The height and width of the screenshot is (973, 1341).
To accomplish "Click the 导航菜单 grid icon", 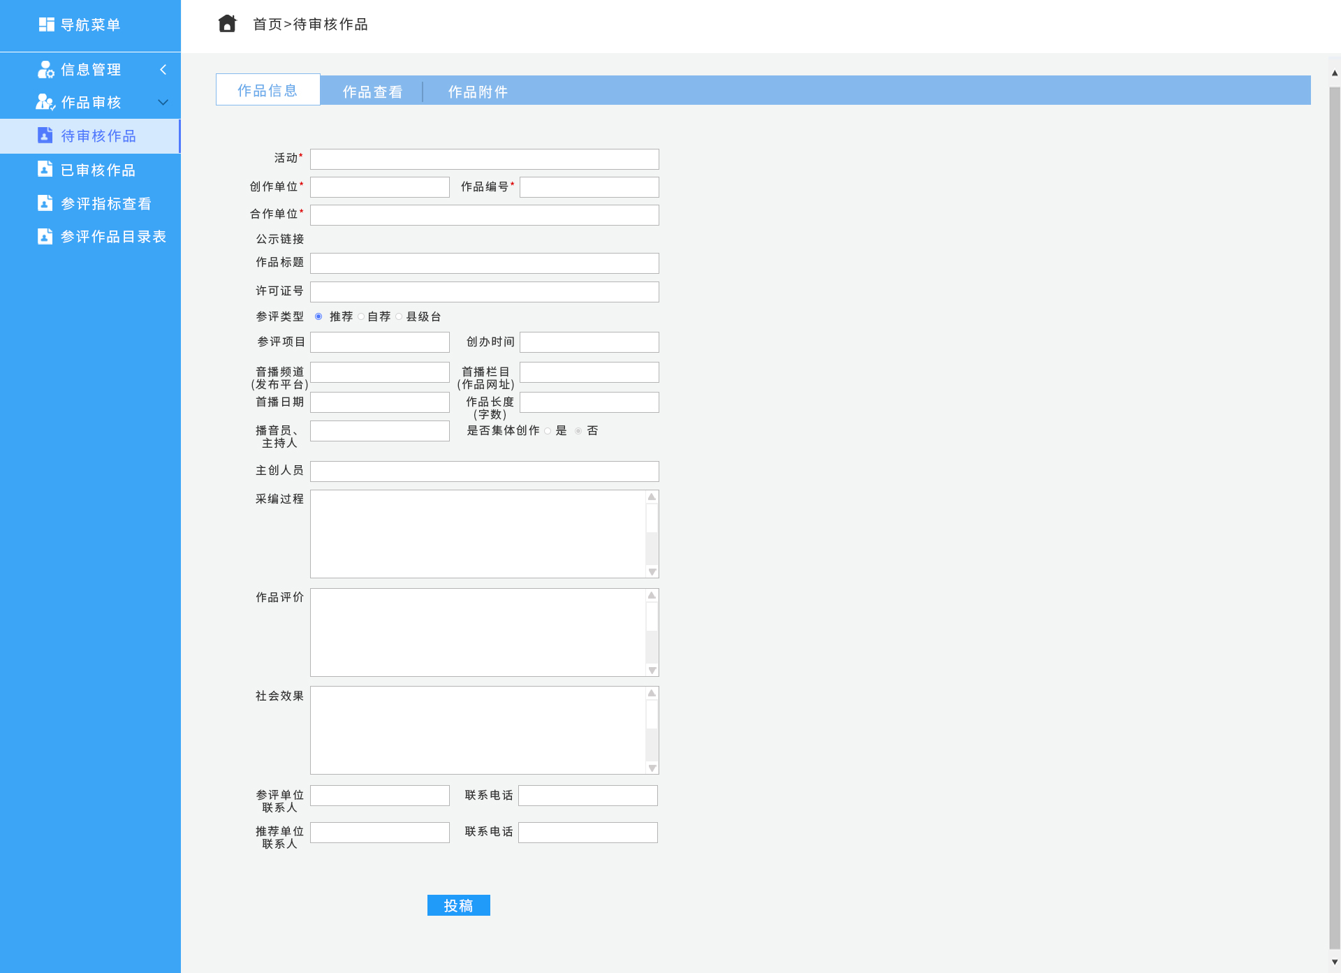I will (46, 24).
